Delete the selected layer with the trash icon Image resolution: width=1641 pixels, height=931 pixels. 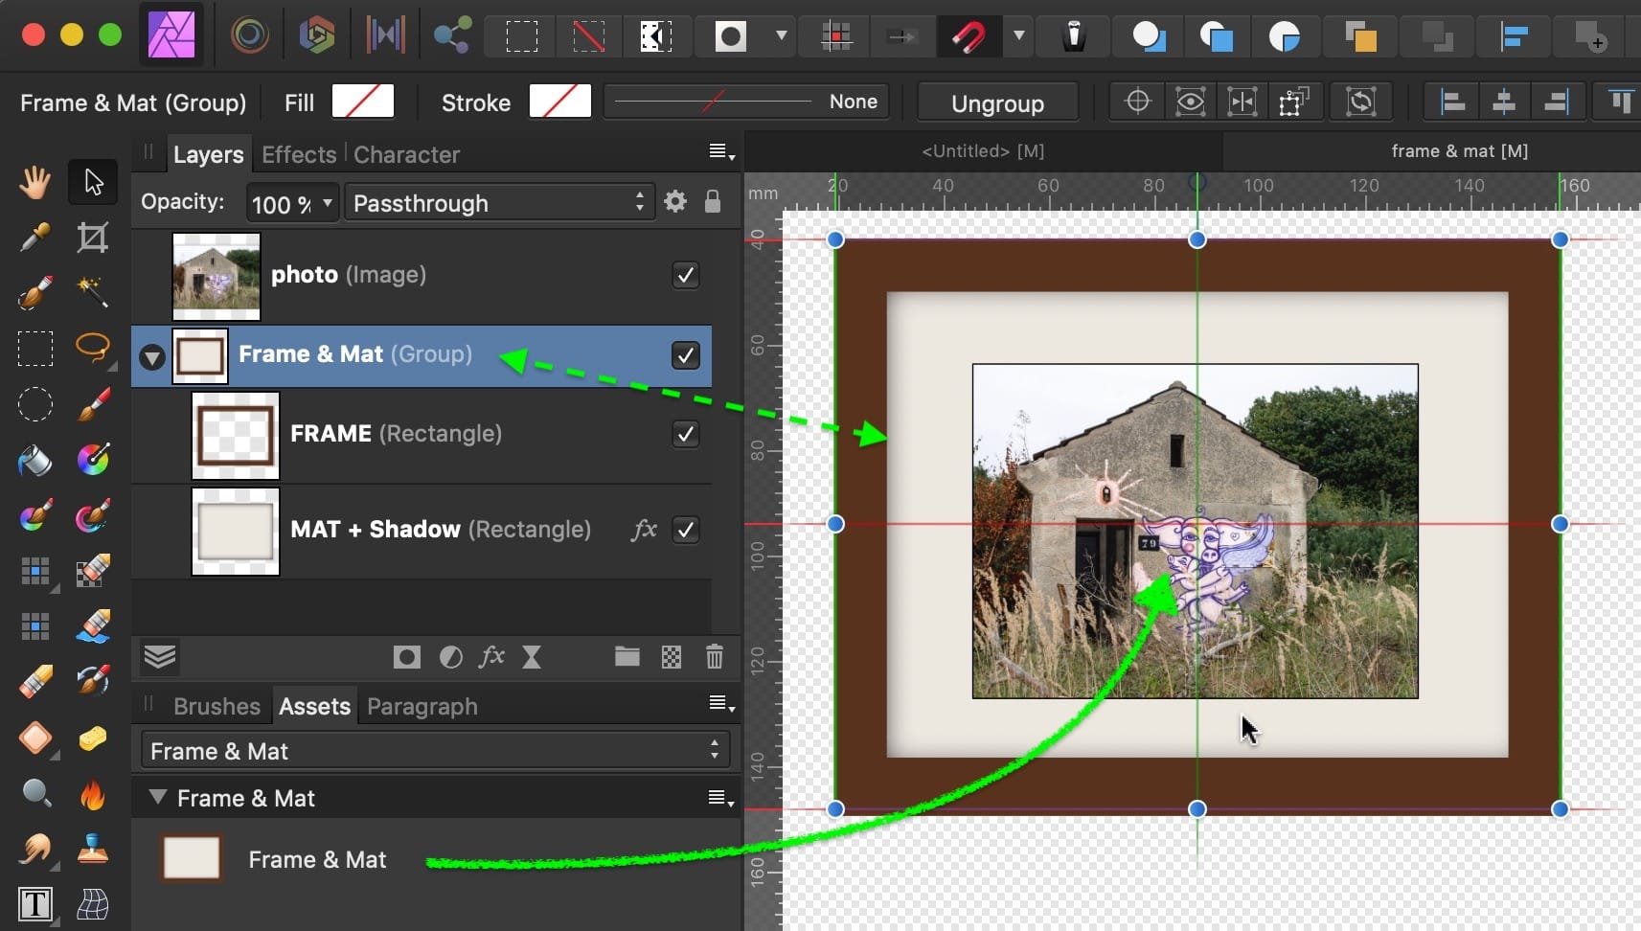[x=716, y=657]
